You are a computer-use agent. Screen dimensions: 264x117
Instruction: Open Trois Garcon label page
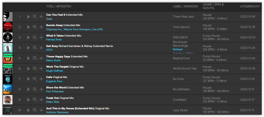(x=181, y=27)
